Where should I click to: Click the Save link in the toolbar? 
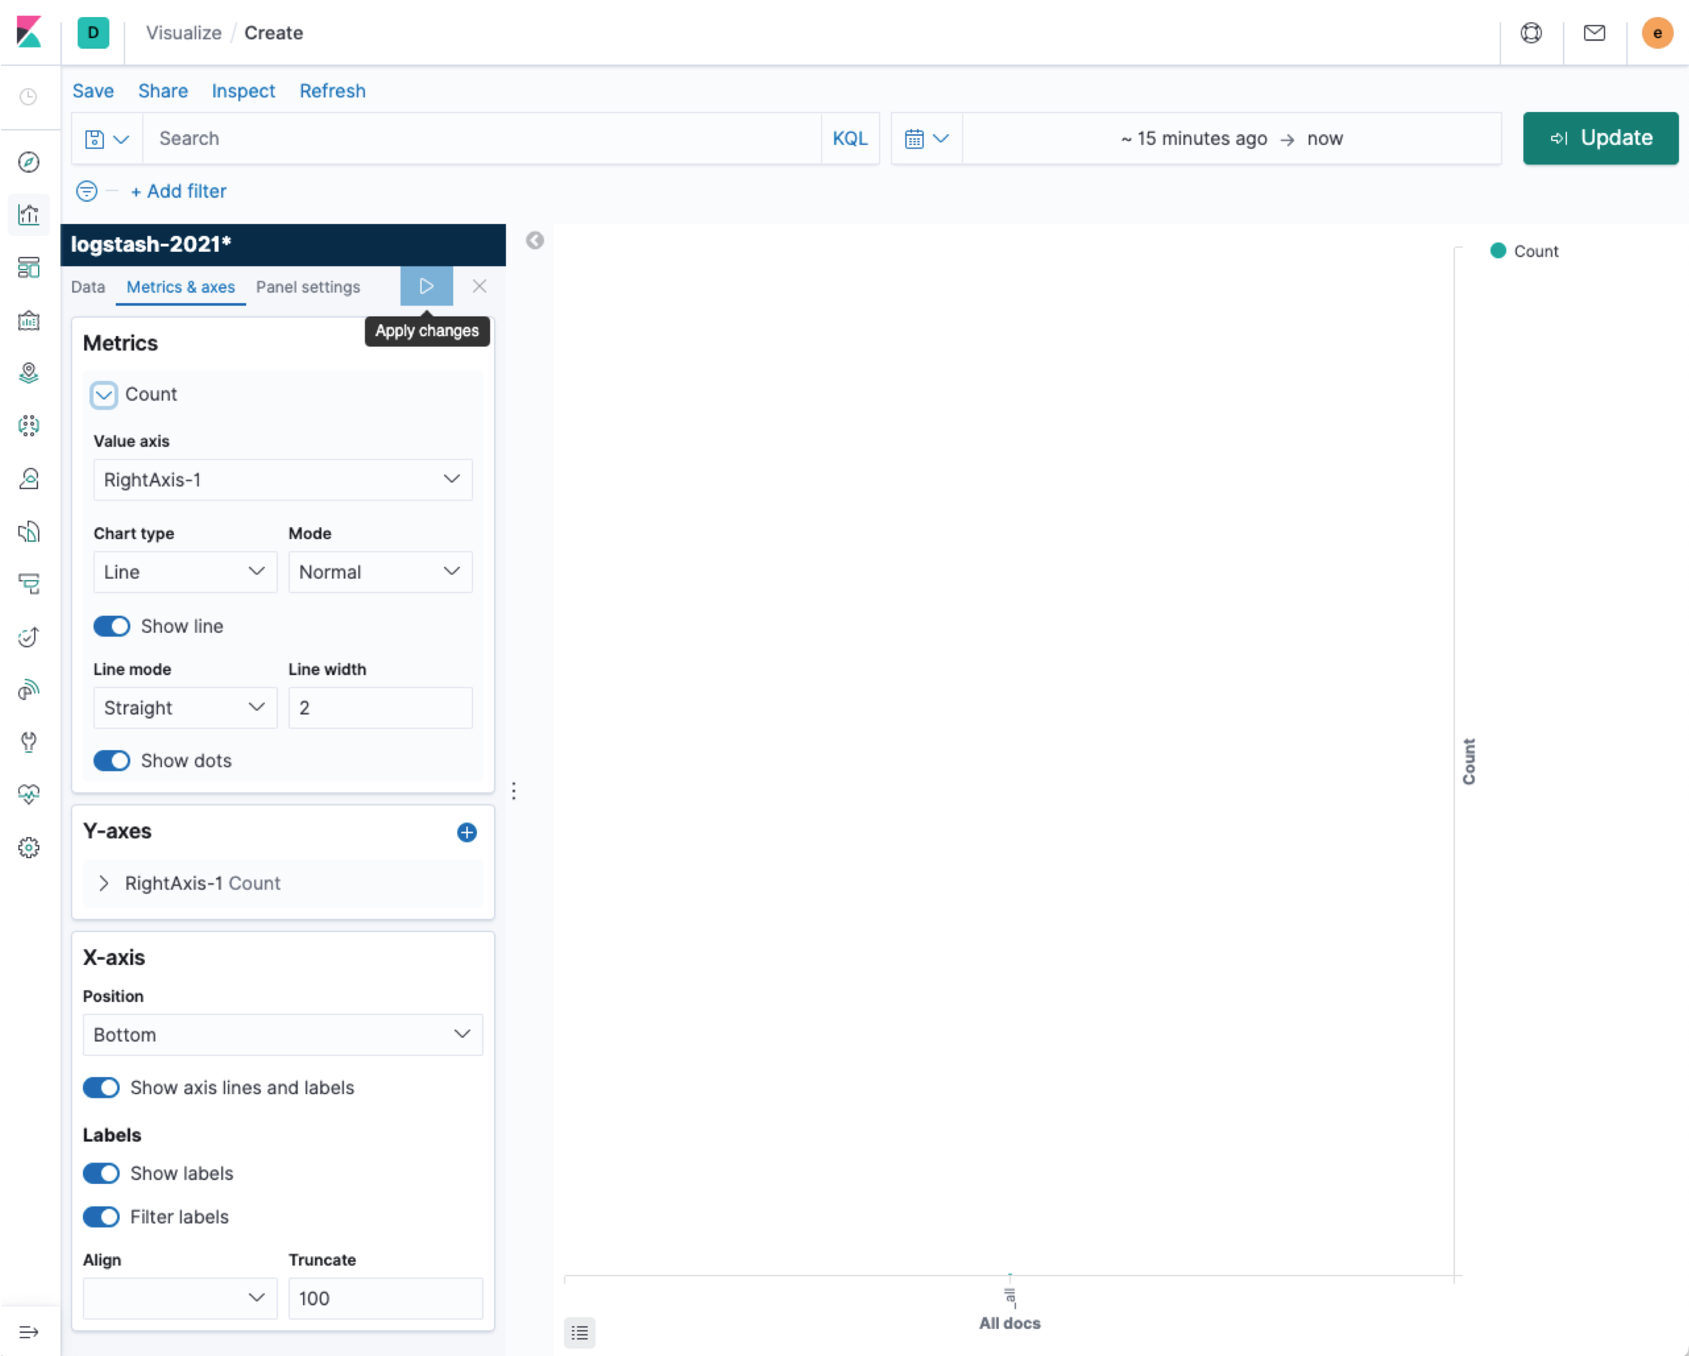pyautogui.click(x=92, y=91)
